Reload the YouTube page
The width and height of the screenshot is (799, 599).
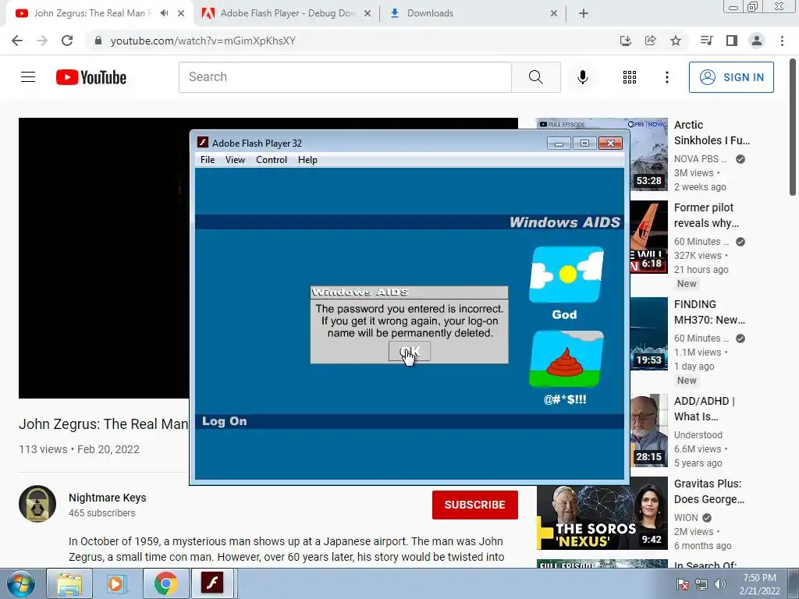[67, 41]
